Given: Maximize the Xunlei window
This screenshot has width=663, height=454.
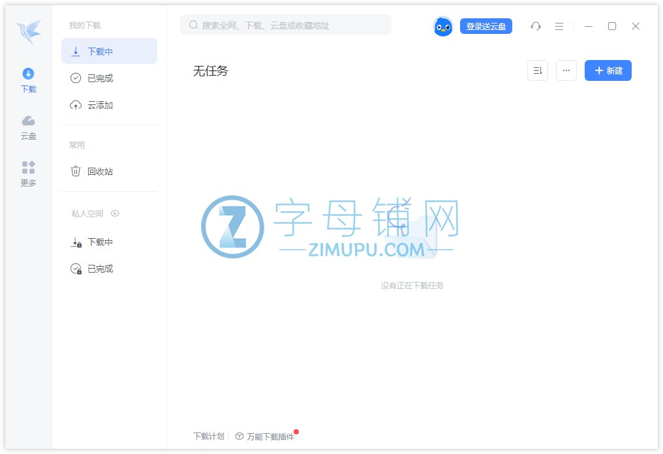Looking at the screenshot, I should 612,26.
